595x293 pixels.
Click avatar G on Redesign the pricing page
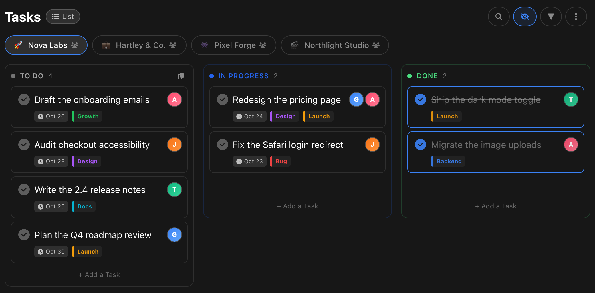coord(356,99)
